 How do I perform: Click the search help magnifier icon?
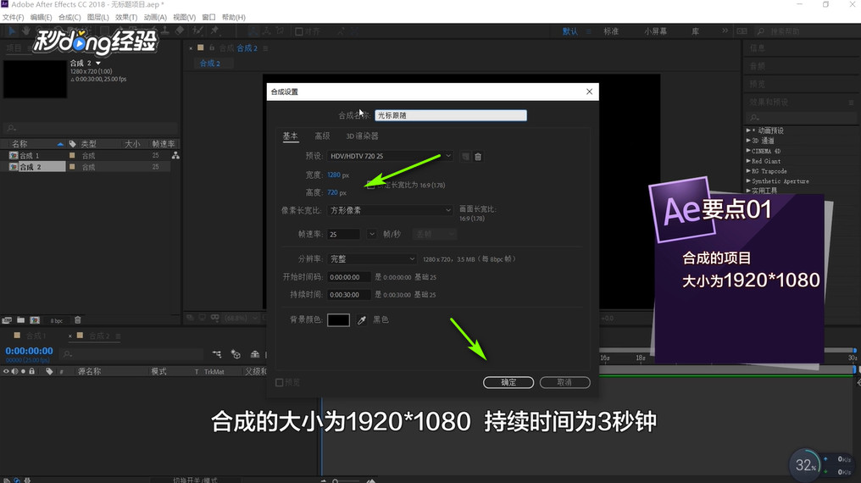pyautogui.click(x=760, y=31)
